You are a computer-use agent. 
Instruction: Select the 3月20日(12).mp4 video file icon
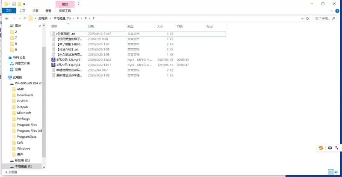[53, 60]
